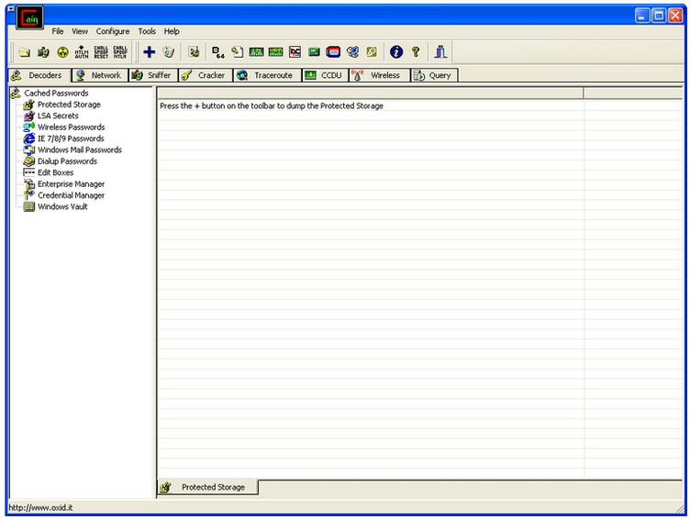Screen dimensions: 690x519
Task: Open the Access database password decoder icon
Action: [x=237, y=52]
